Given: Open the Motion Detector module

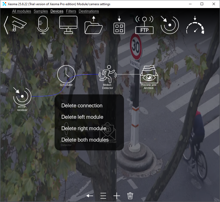Looking at the screenshot, I should click(x=107, y=74).
